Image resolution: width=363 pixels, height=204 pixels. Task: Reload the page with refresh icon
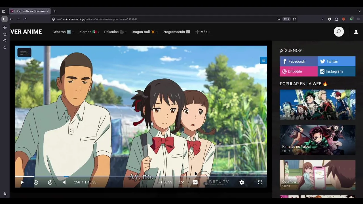[25, 19]
